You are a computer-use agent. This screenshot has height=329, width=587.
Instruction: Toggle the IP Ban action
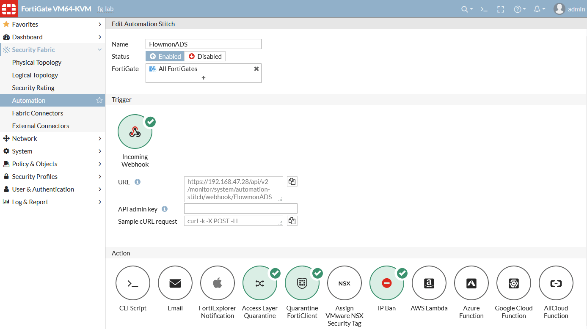(387, 283)
